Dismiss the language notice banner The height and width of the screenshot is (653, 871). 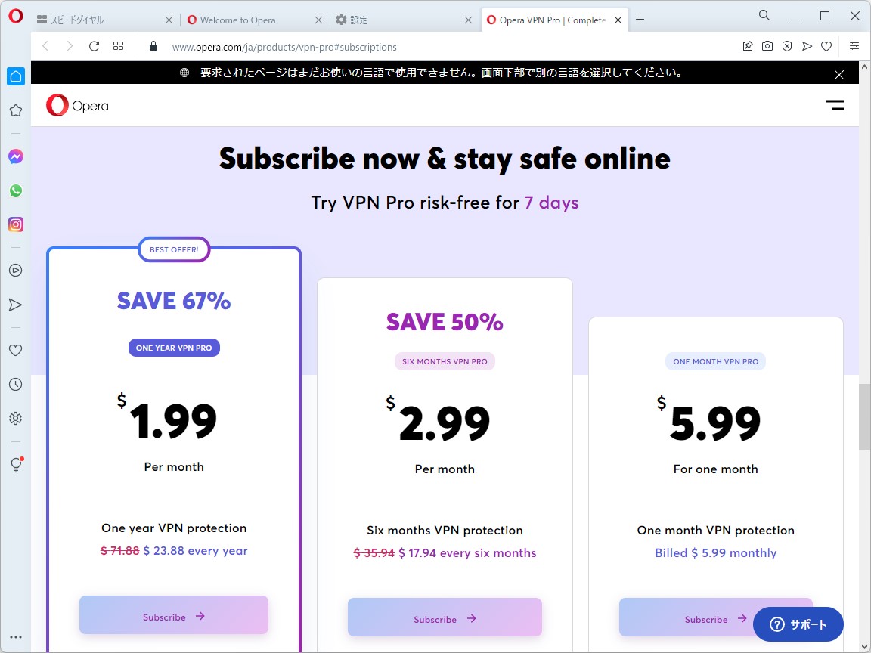838,74
